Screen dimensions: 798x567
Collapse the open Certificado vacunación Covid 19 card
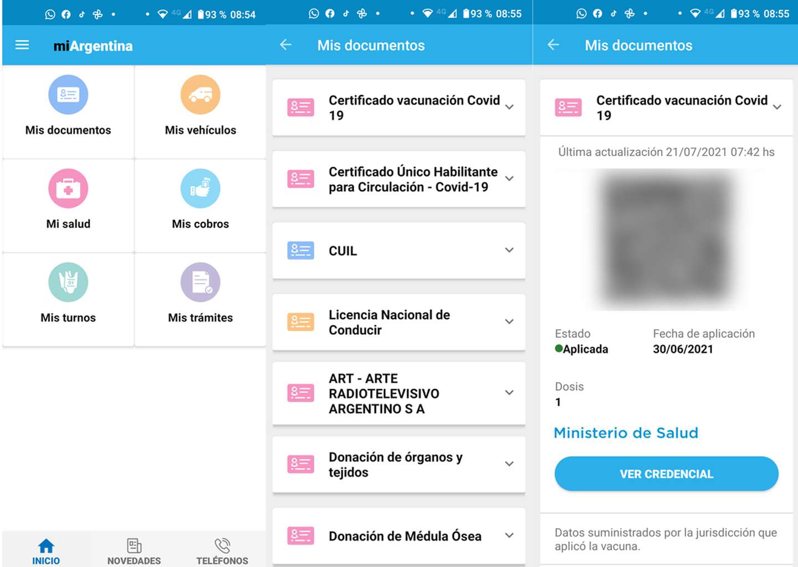pos(777,107)
